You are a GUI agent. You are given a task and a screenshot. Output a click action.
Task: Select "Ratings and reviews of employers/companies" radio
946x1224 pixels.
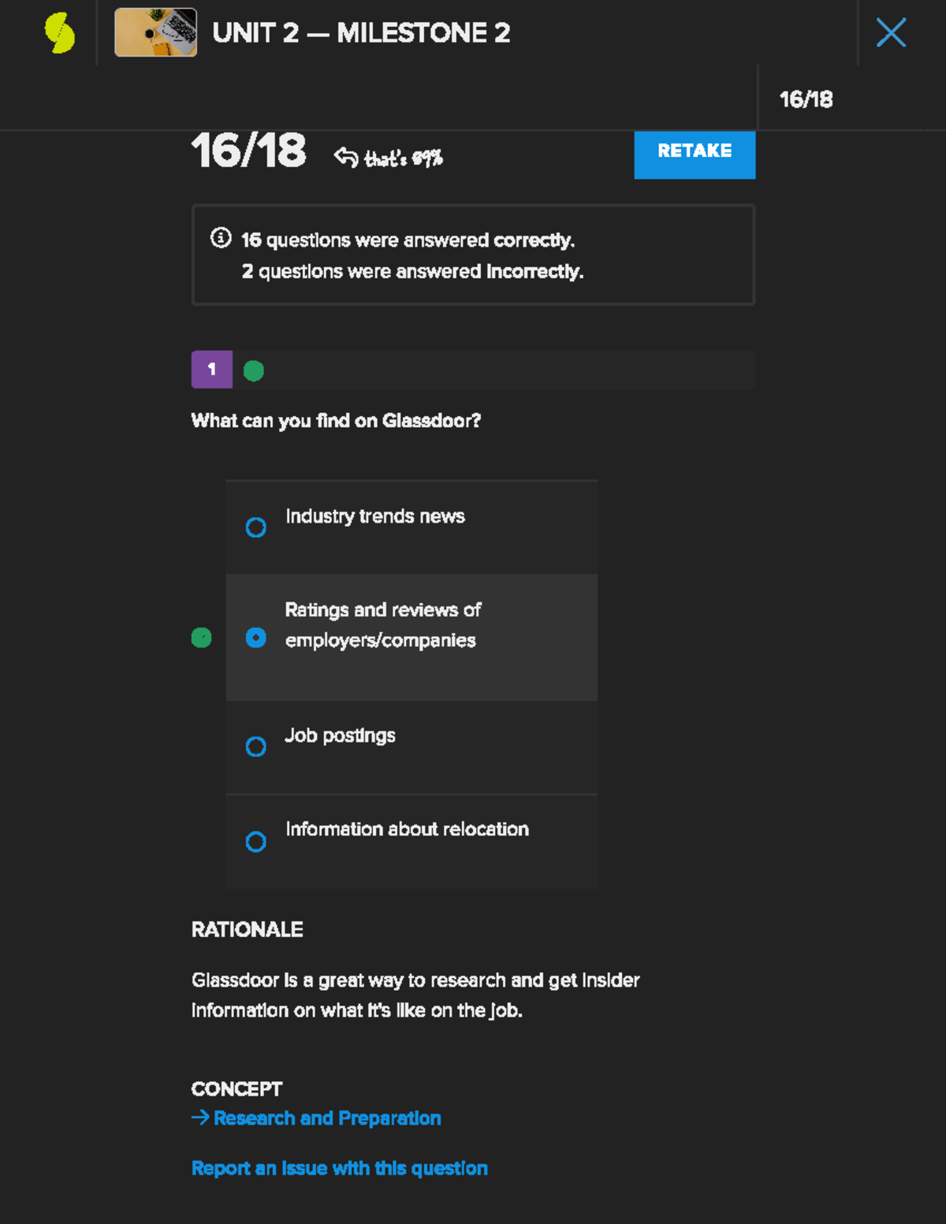click(256, 638)
